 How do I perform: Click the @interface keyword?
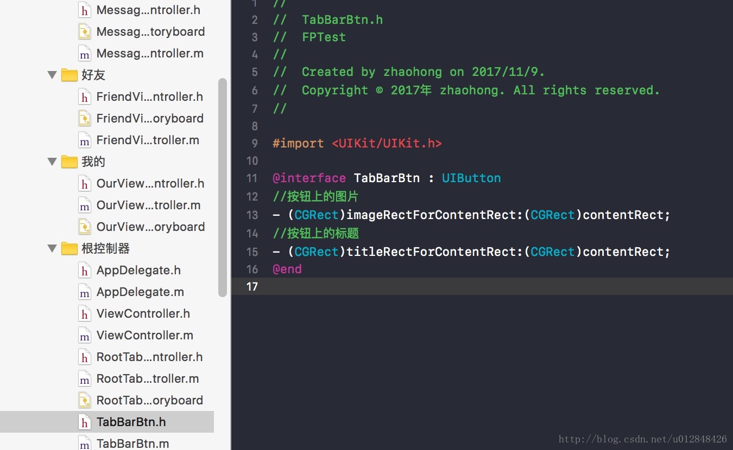click(309, 178)
